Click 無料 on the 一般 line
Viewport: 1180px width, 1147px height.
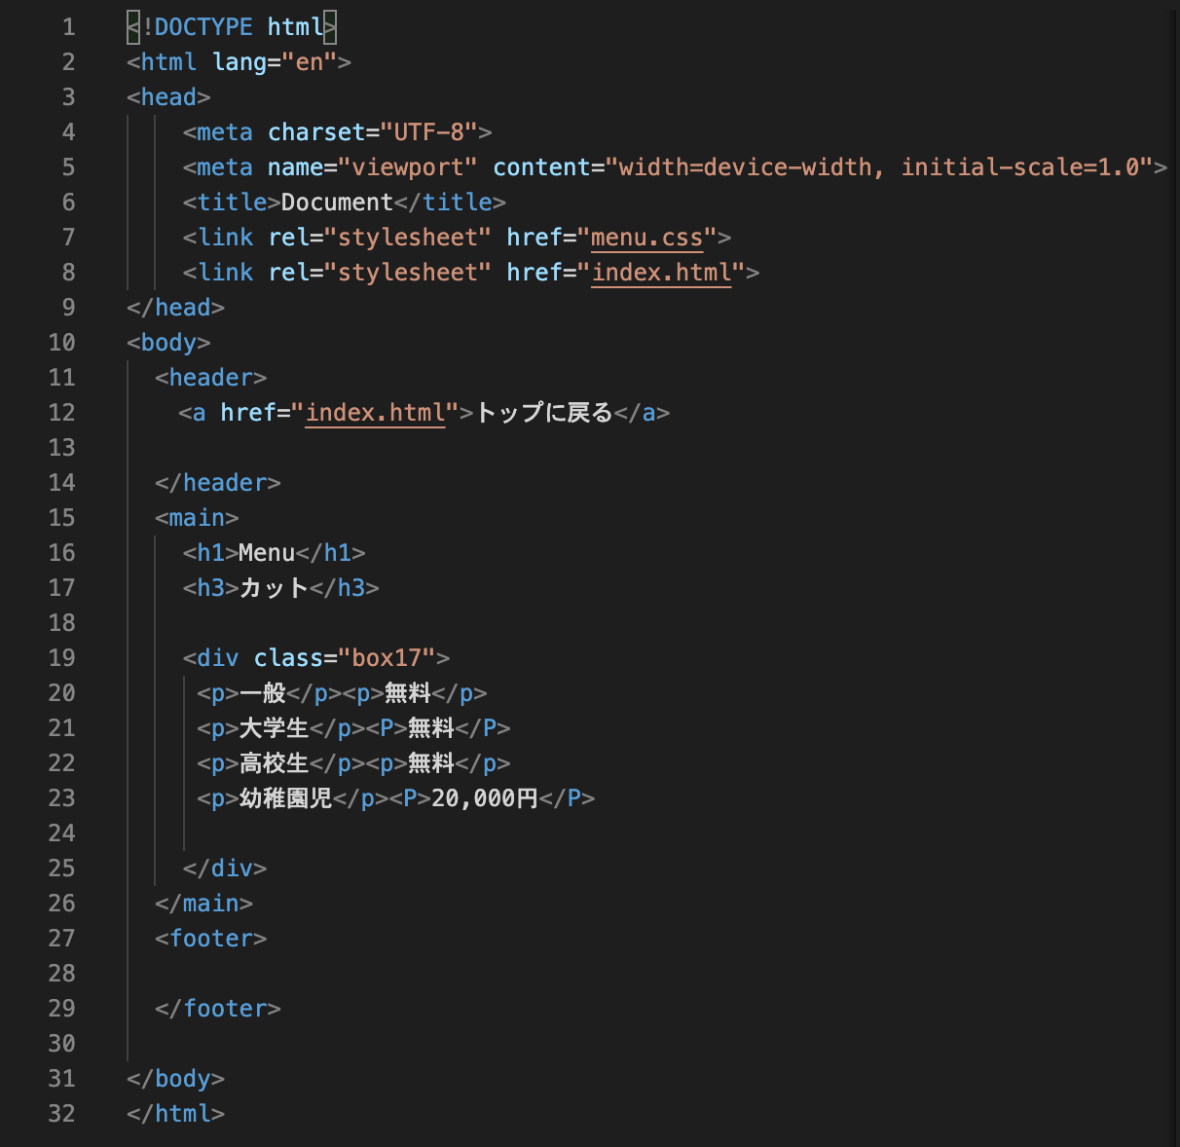pos(408,693)
